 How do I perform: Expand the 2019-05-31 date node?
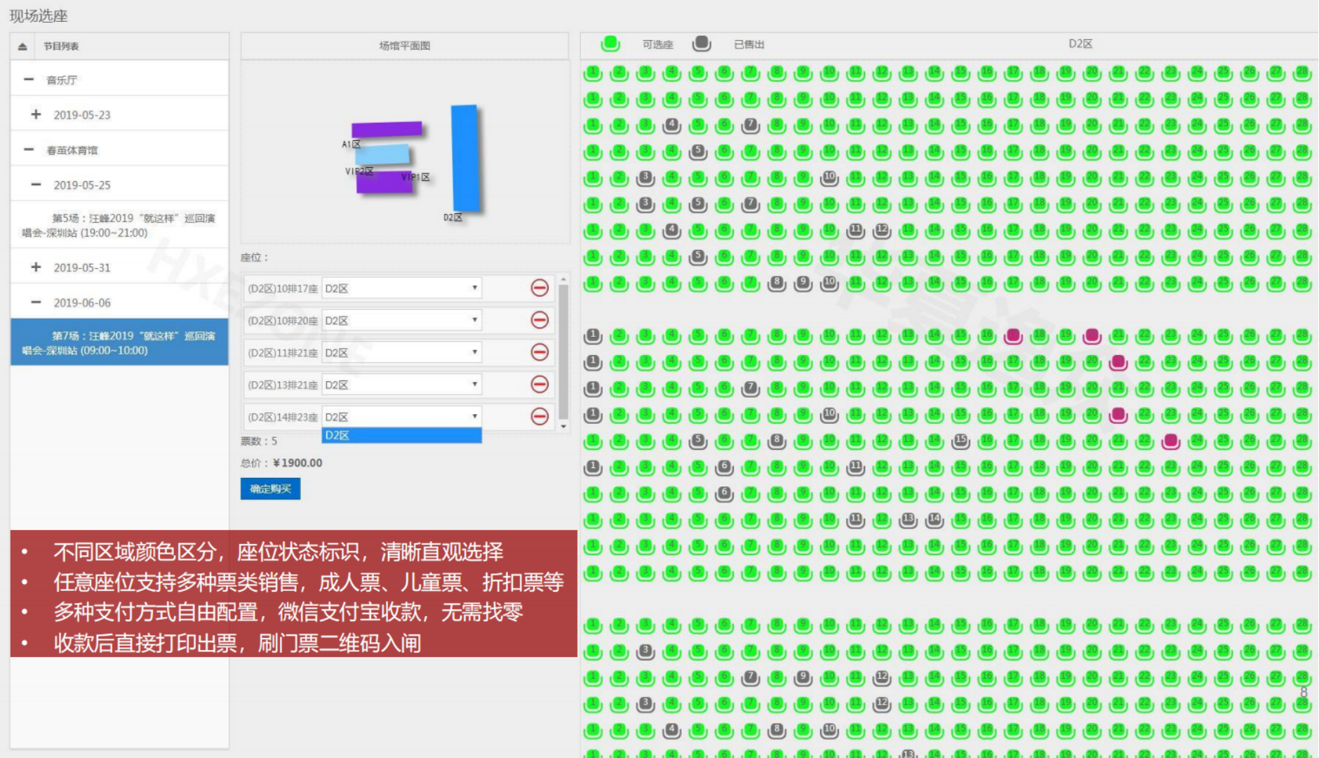tap(36, 267)
